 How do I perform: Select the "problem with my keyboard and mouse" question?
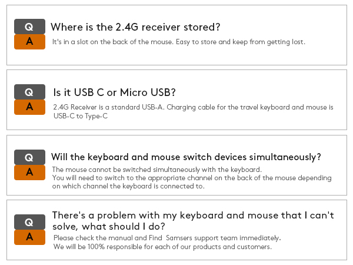(193, 221)
